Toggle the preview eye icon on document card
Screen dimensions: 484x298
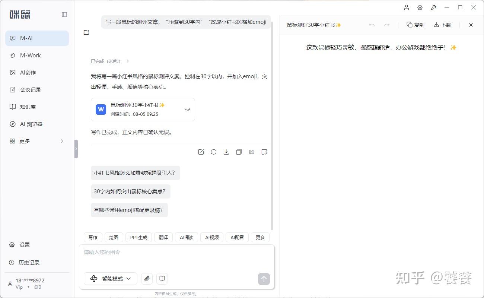[187, 110]
